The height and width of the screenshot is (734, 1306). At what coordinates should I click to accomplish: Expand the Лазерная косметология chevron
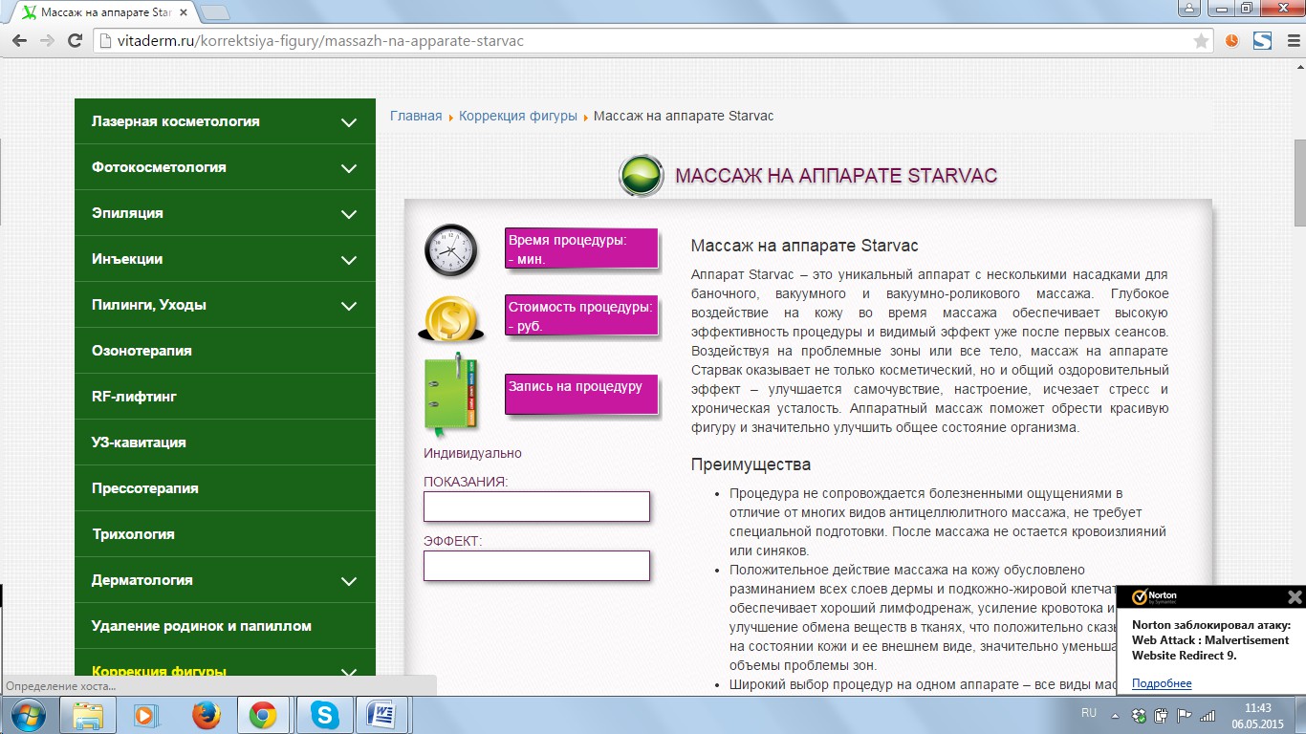click(349, 122)
